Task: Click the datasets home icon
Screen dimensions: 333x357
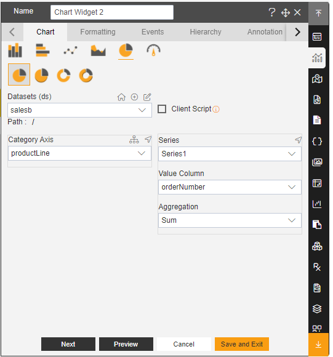Action: [121, 97]
